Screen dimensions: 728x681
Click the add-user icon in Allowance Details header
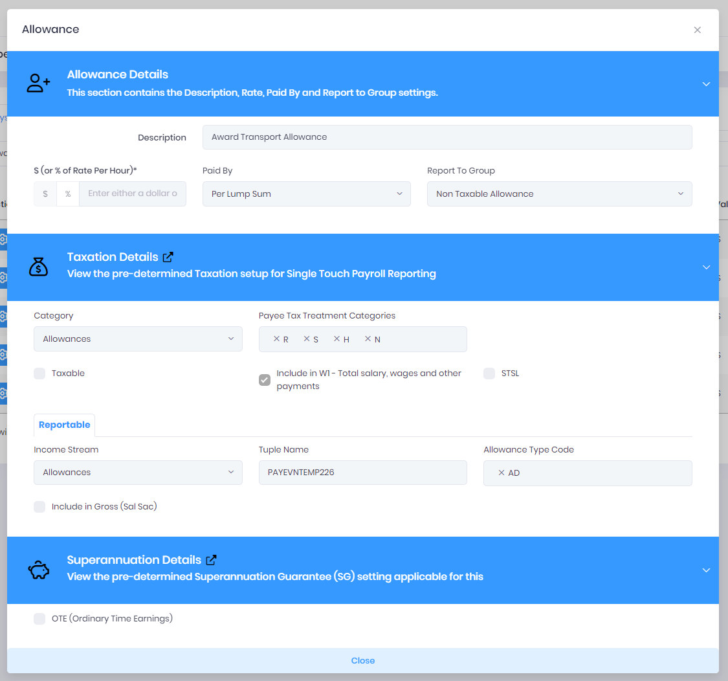click(x=38, y=83)
